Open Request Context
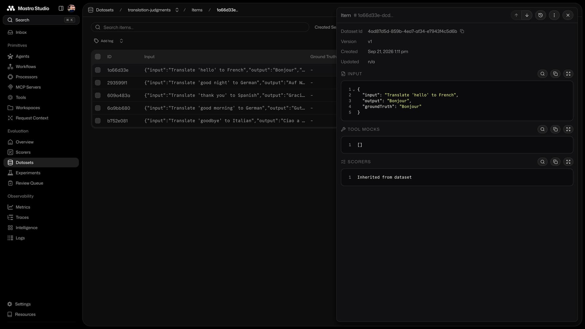Image resolution: width=585 pixels, height=329 pixels. [x=41, y=118]
